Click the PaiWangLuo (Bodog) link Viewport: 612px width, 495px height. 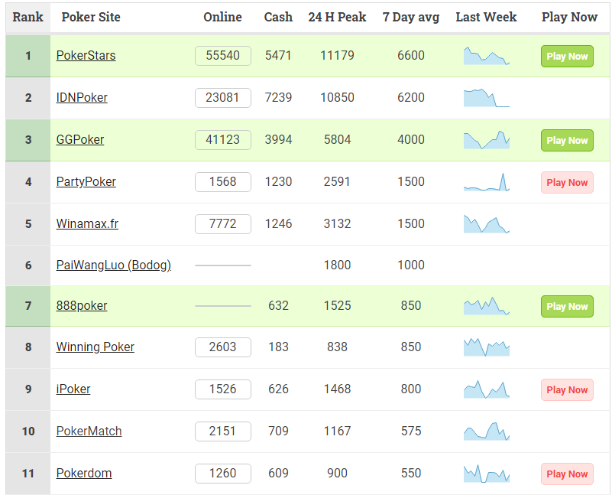click(114, 265)
